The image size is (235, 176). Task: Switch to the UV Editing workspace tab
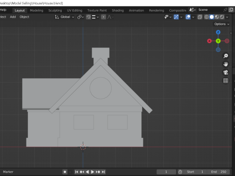point(74,10)
